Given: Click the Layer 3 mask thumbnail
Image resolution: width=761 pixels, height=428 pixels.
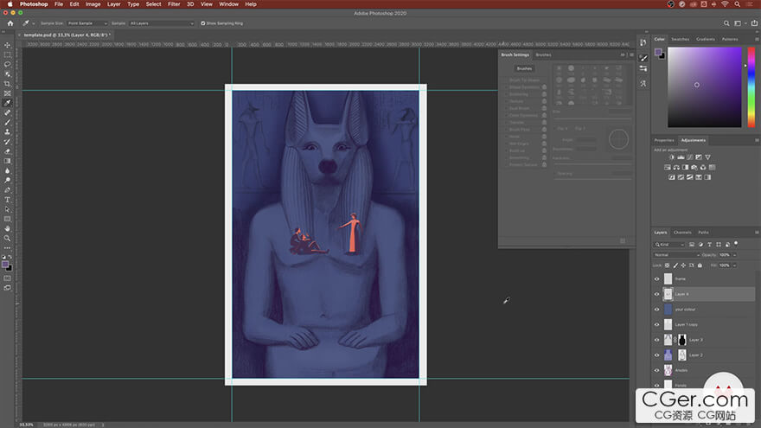Looking at the screenshot, I should [682, 340].
